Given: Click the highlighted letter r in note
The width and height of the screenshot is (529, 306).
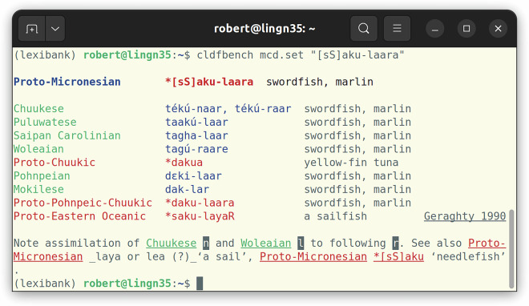Looking at the screenshot, I should pos(395,243).
